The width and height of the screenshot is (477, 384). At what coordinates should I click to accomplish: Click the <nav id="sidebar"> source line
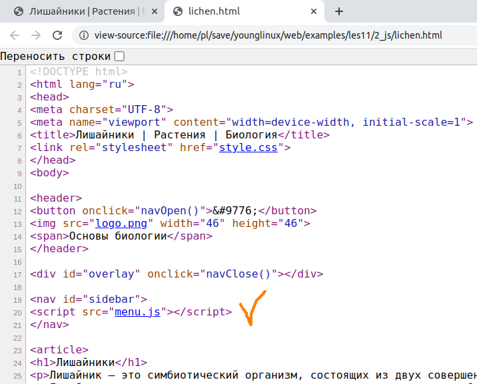pyautogui.click(x=89, y=299)
